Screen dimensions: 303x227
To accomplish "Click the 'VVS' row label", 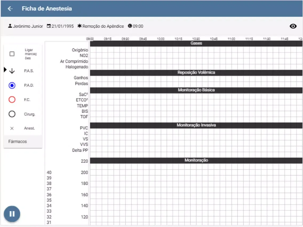I will 84,145.
